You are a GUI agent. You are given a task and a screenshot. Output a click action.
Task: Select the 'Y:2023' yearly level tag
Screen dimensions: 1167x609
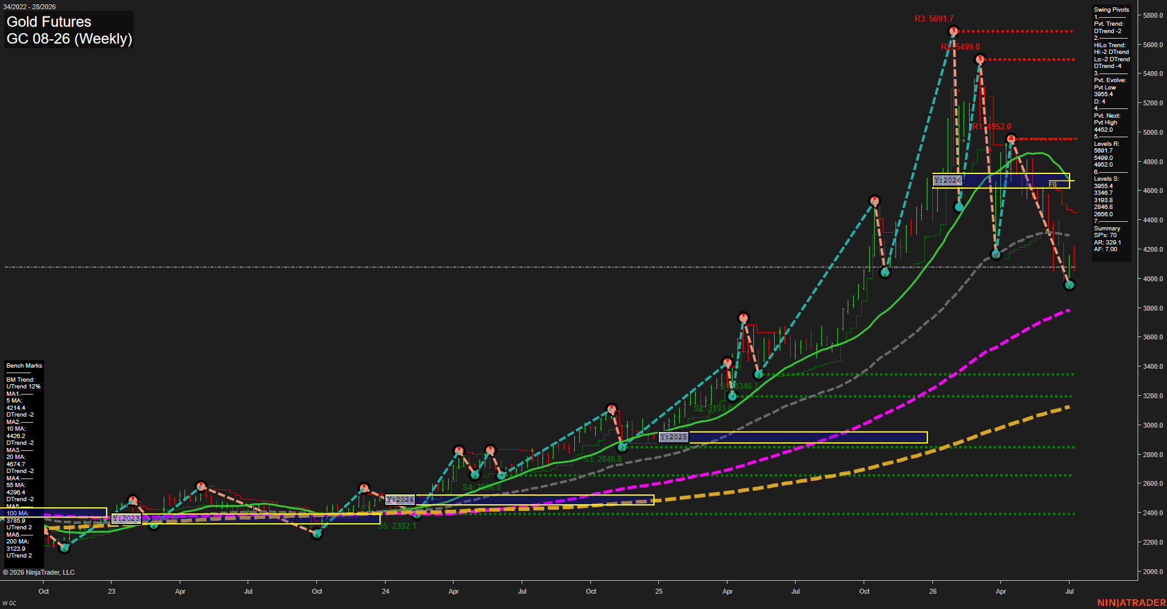point(126,518)
